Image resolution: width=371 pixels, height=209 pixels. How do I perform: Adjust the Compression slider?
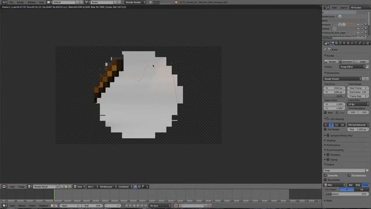click(346, 194)
